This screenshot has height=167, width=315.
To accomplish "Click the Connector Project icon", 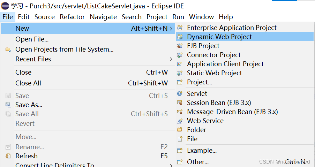I will (180, 55).
